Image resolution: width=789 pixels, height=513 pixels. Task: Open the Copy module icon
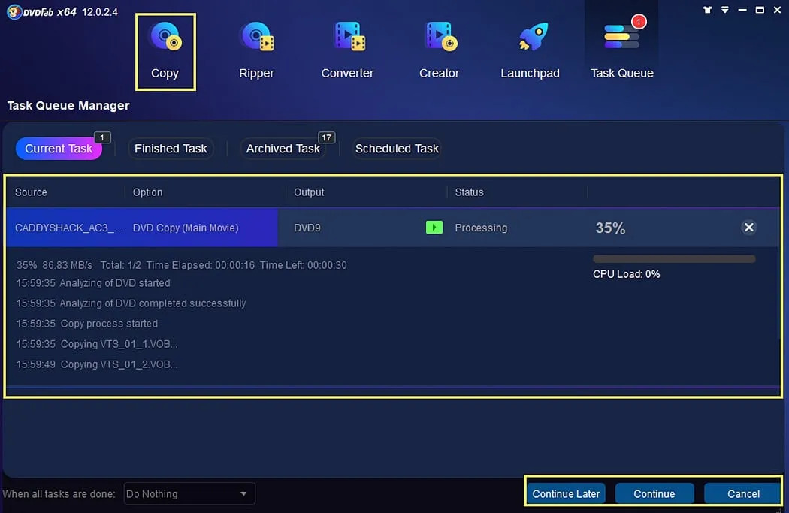(x=165, y=38)
